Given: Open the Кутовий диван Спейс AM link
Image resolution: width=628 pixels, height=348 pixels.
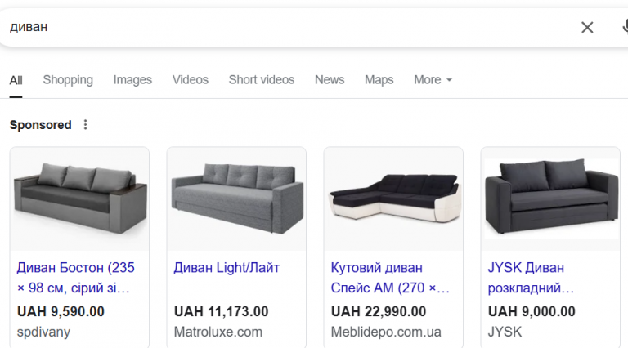Looking at the screenshot, I should point(390,278).
